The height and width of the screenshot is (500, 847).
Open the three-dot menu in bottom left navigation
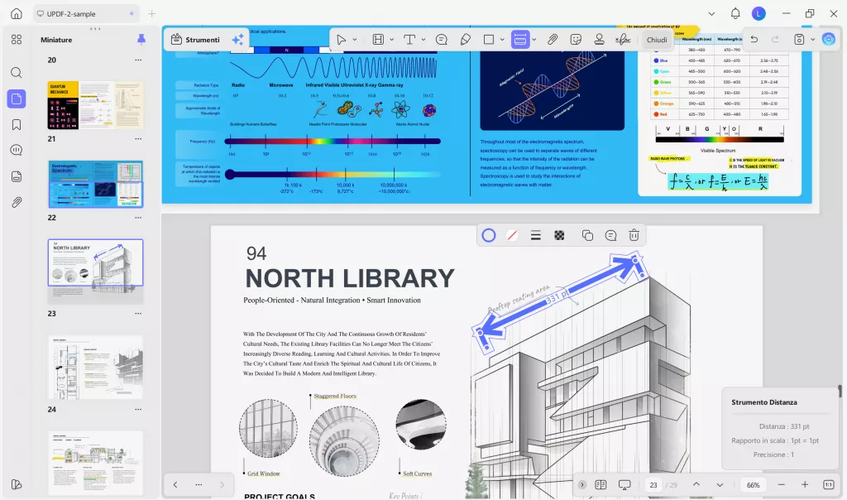[x=199, y=484]
